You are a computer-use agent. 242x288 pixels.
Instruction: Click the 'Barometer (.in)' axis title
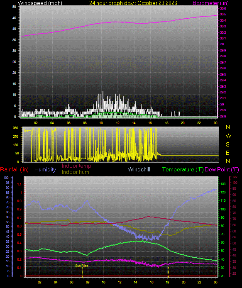(210, 3)
